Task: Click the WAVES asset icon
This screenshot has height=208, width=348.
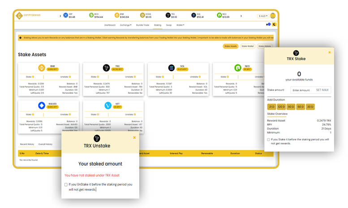Action: (x=41, y=106)
